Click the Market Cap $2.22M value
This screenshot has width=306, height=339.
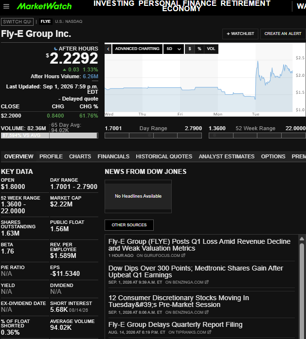tap(61, 204)
